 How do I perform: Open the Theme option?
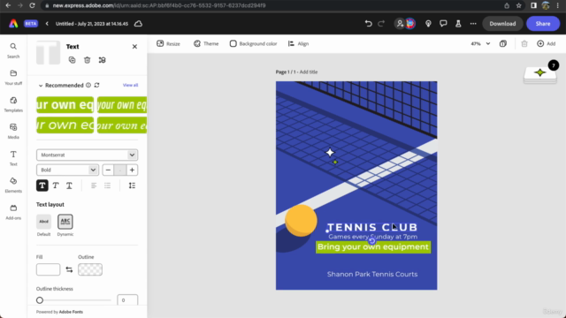click(206, 43)
